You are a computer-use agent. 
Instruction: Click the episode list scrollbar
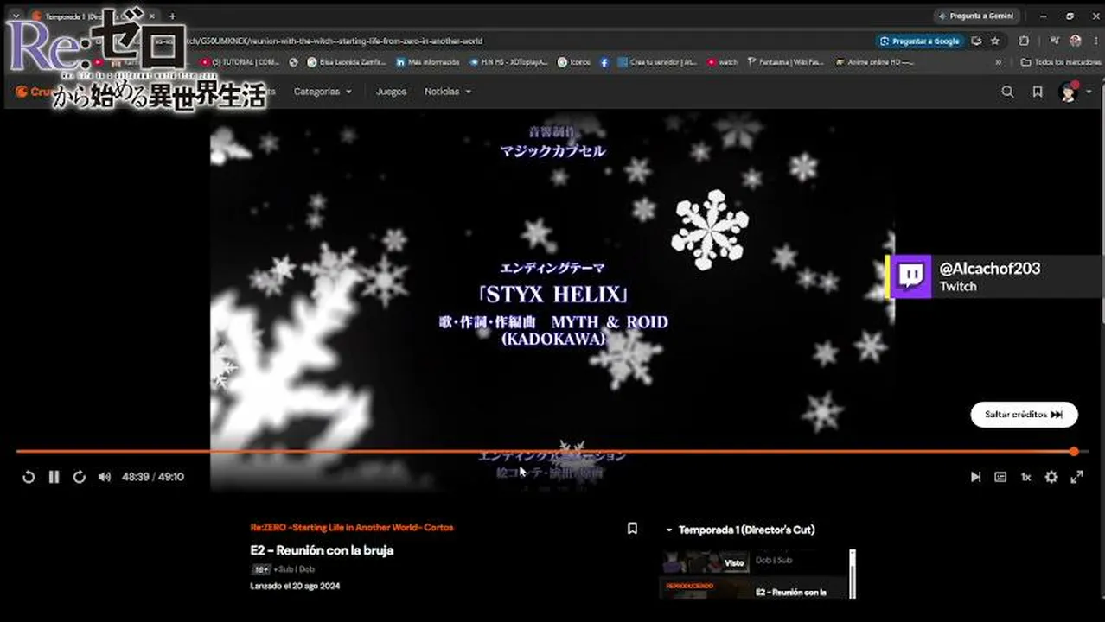(x=852, y=574)
